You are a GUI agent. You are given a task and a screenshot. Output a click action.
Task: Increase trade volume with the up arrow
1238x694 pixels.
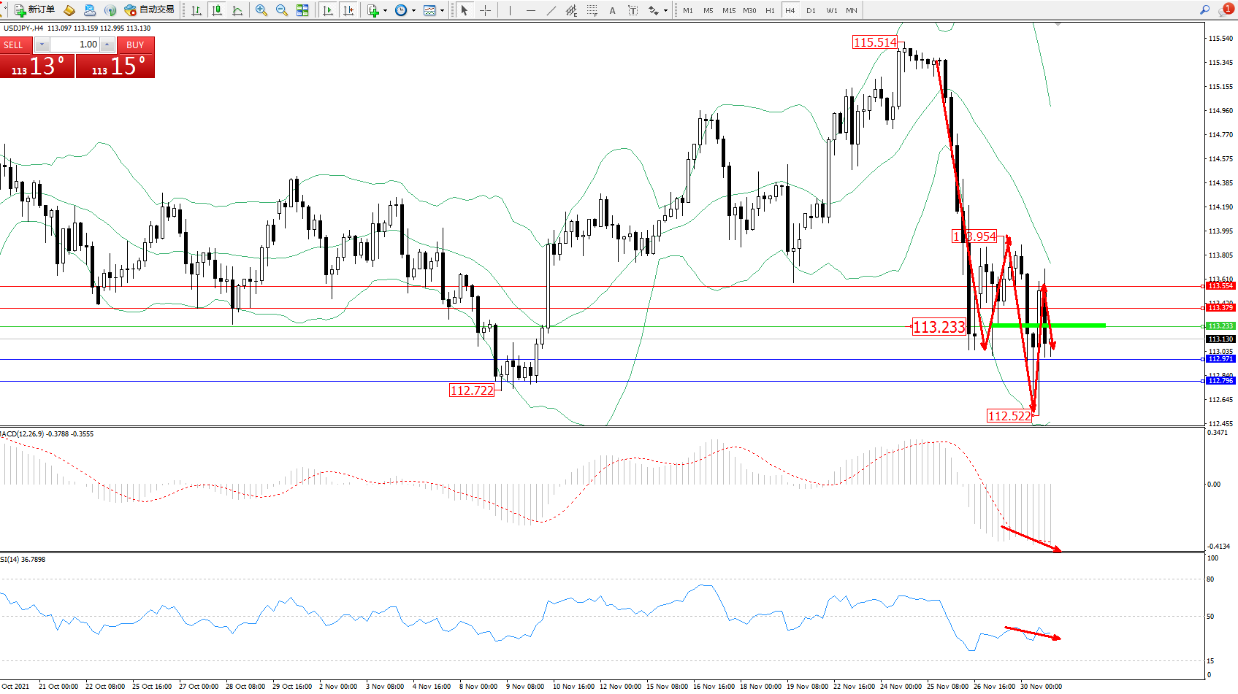pos(107,45)
